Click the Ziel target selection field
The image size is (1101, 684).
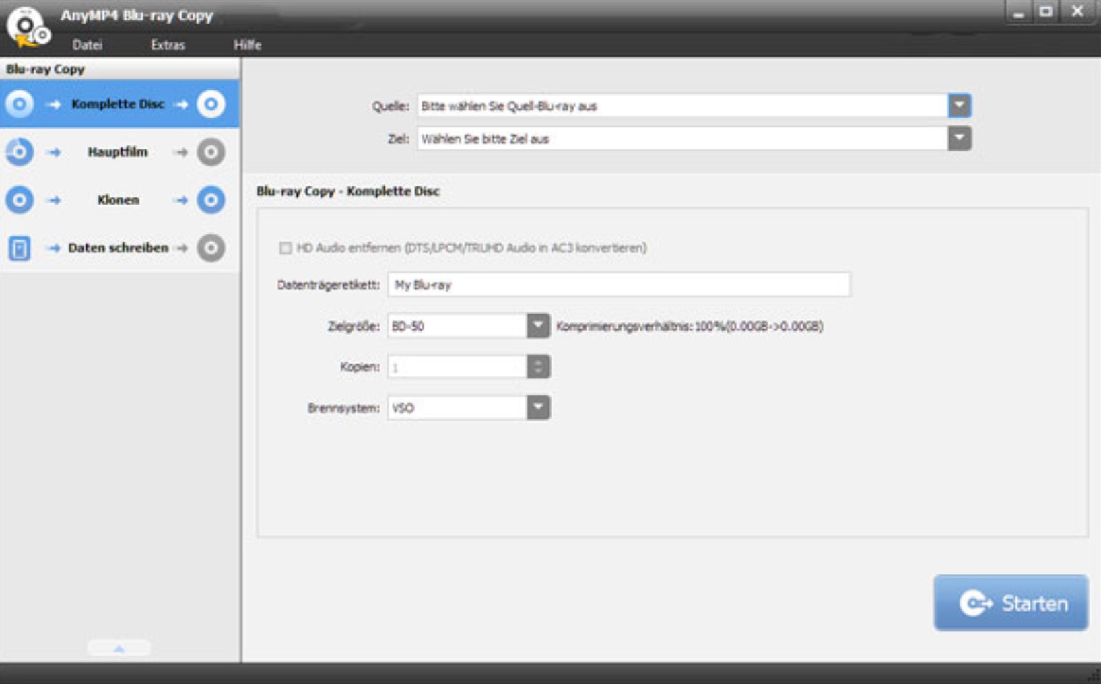[x=682, y=139]
